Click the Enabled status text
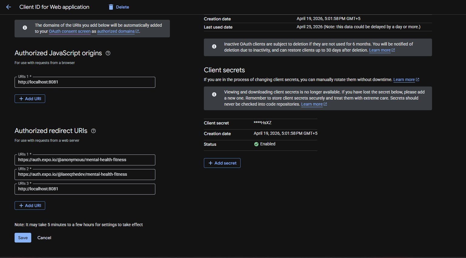Viewport: 466px width, 258px height. (268, 144)
